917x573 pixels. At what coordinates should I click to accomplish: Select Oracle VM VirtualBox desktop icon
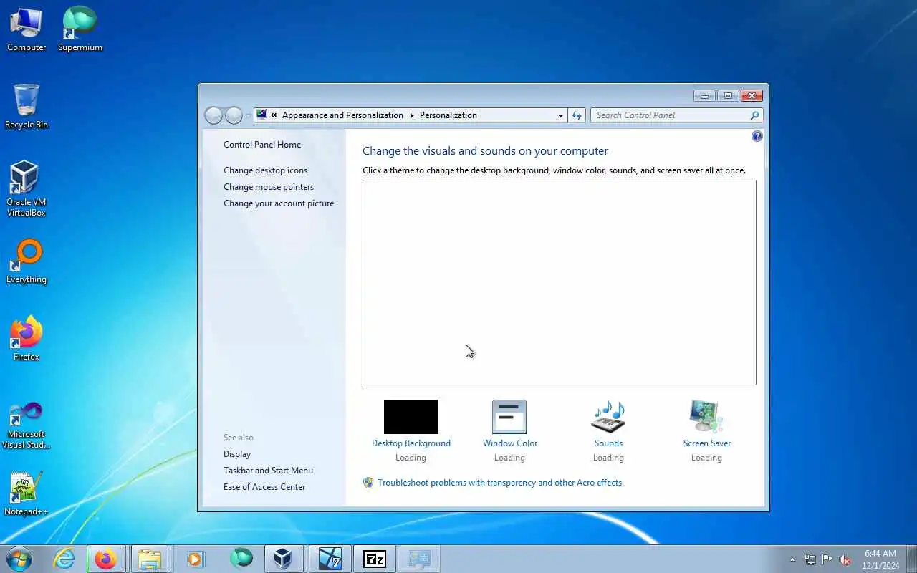pyautogui.click(x=27, y=189)
